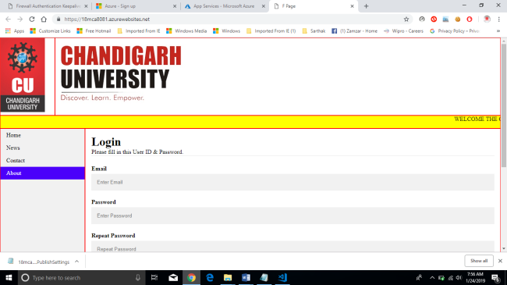
Task: Close the F Page tab
Action: point(352,6)
